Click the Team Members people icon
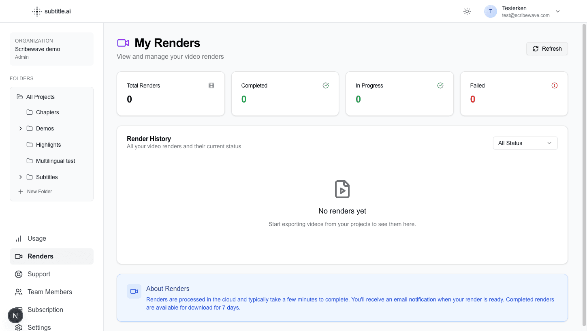587x331 pixels. (x=19, y=292)
